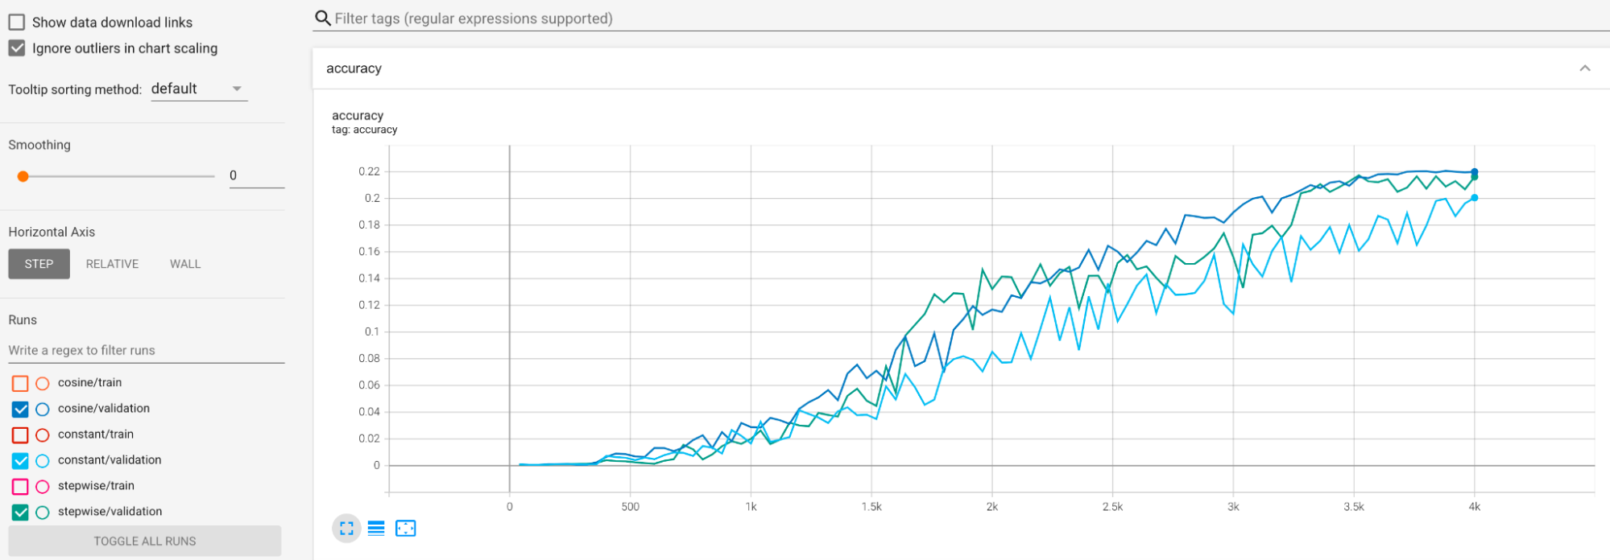Screen dimensions: 1610x560
Task: Check the cosine/train run checkbox
Action: 19,383
